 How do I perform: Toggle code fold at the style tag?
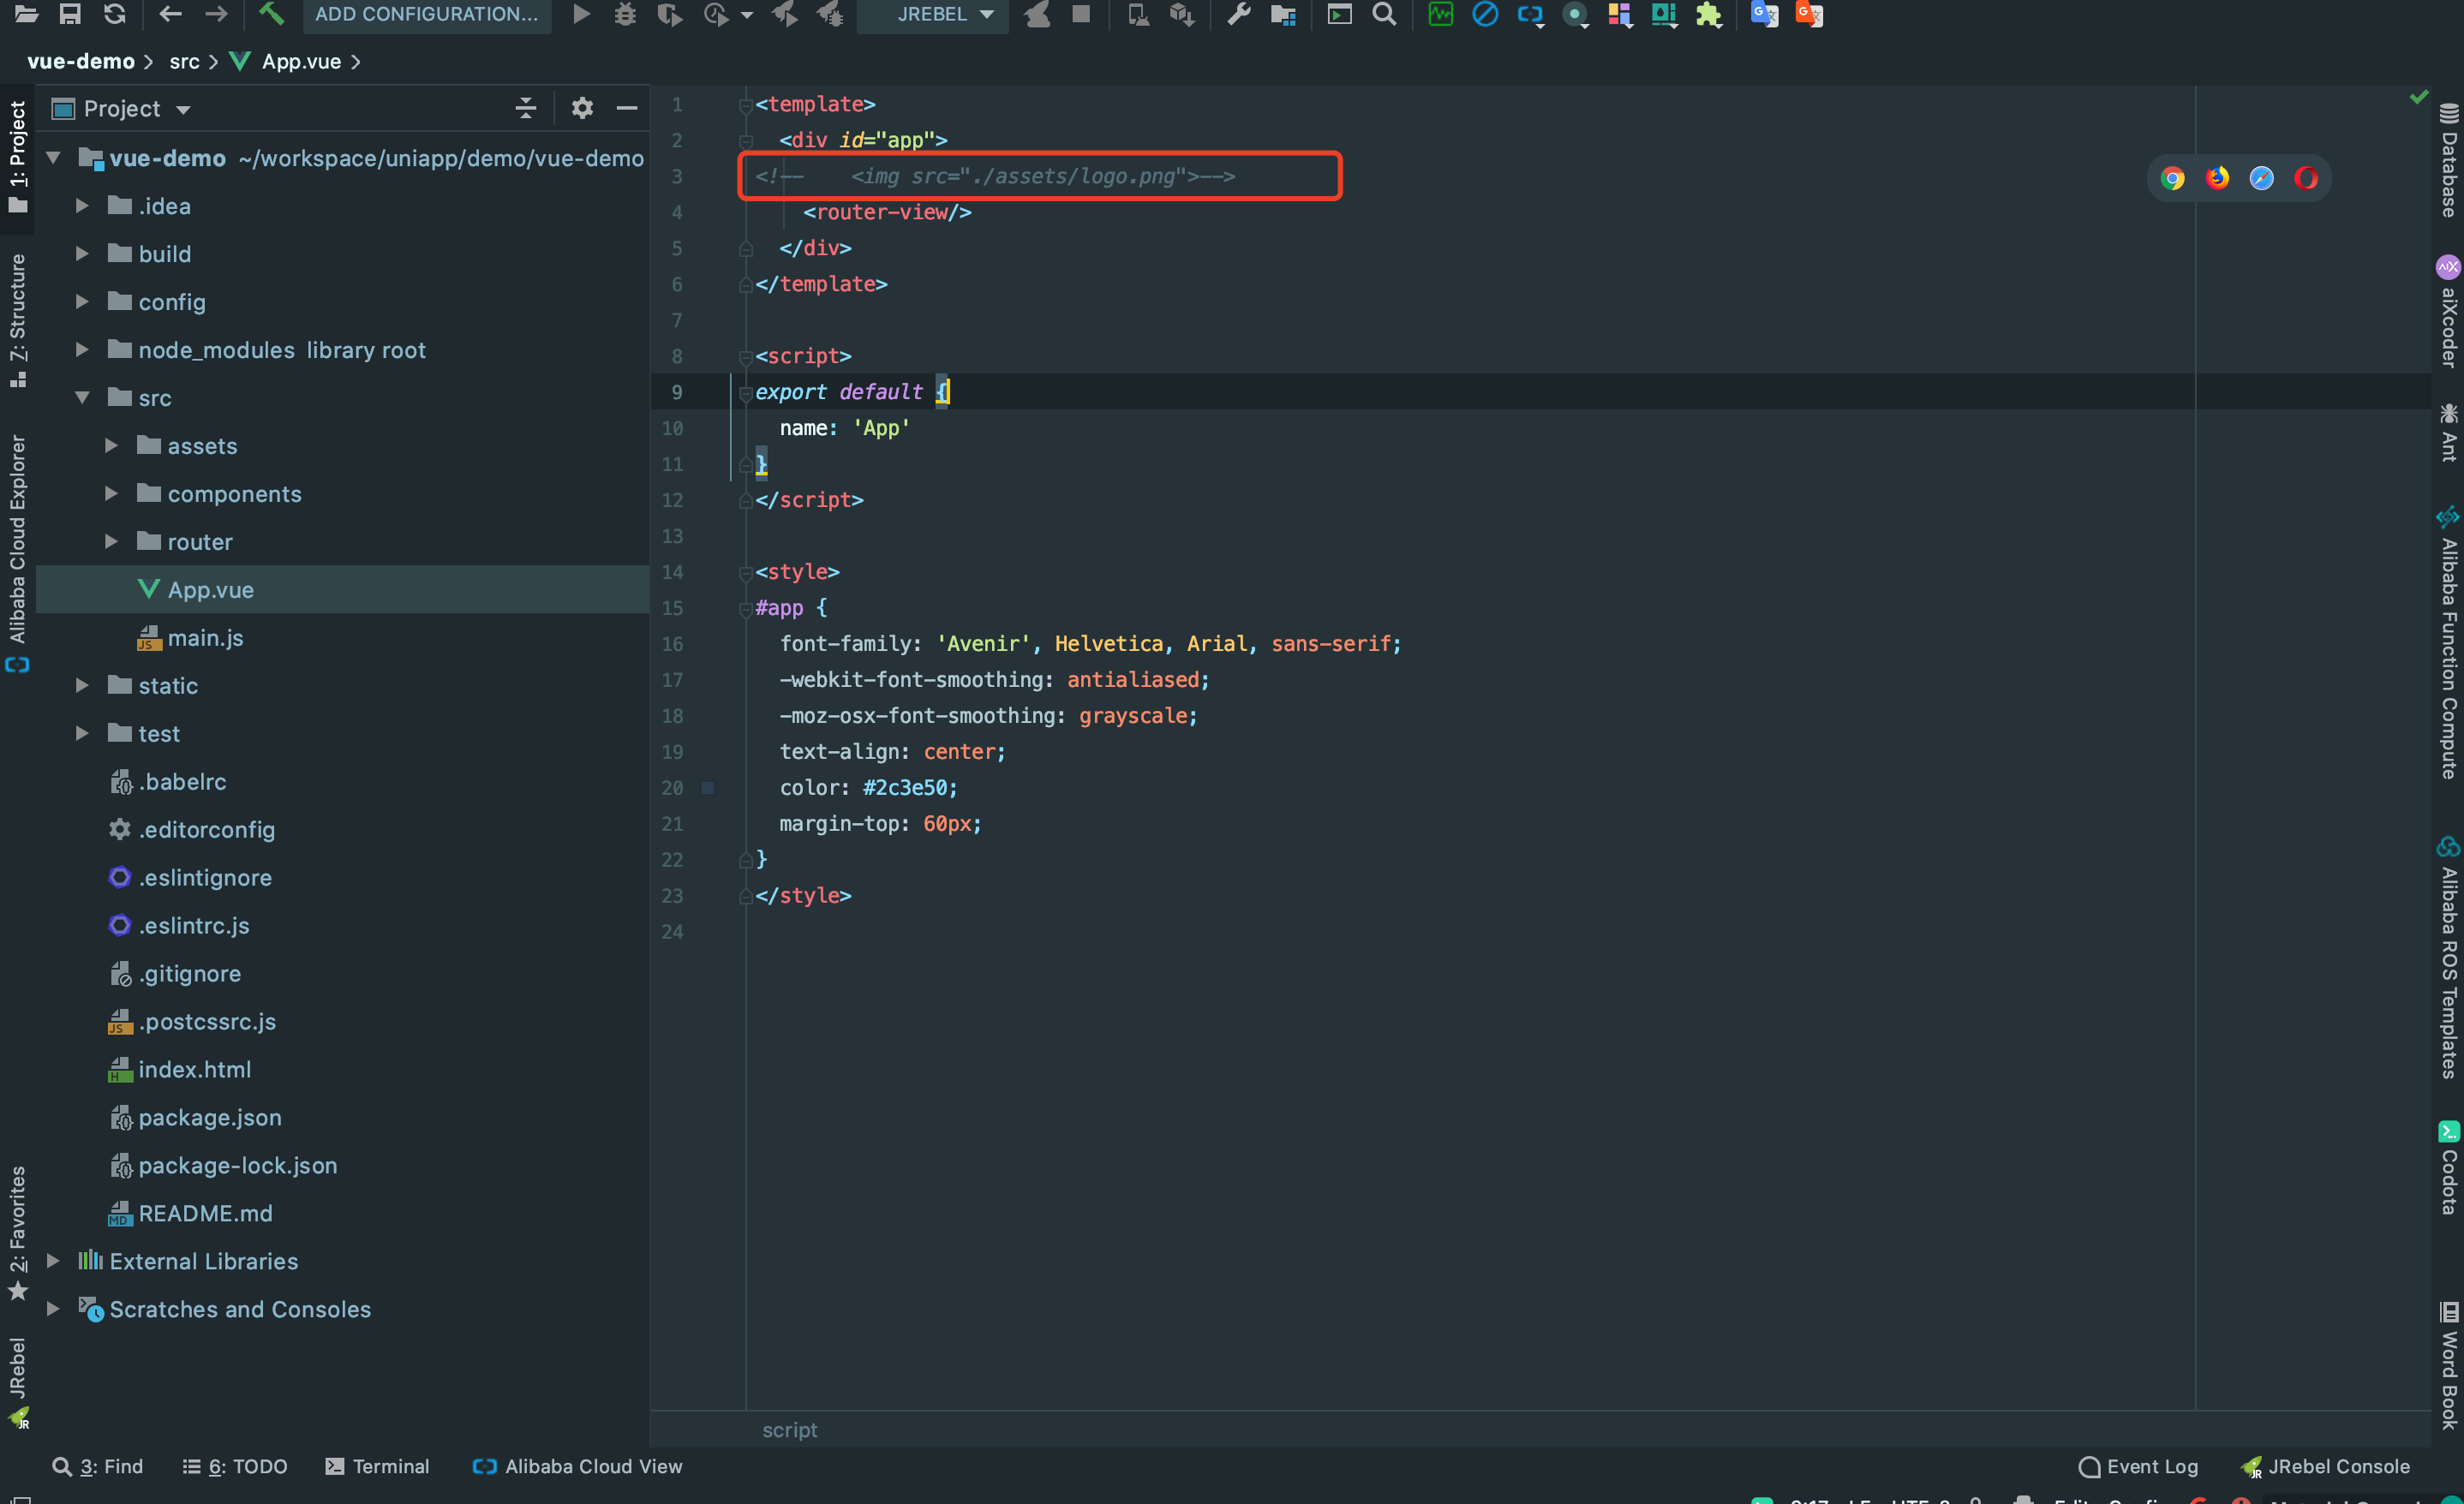point(745,573)
